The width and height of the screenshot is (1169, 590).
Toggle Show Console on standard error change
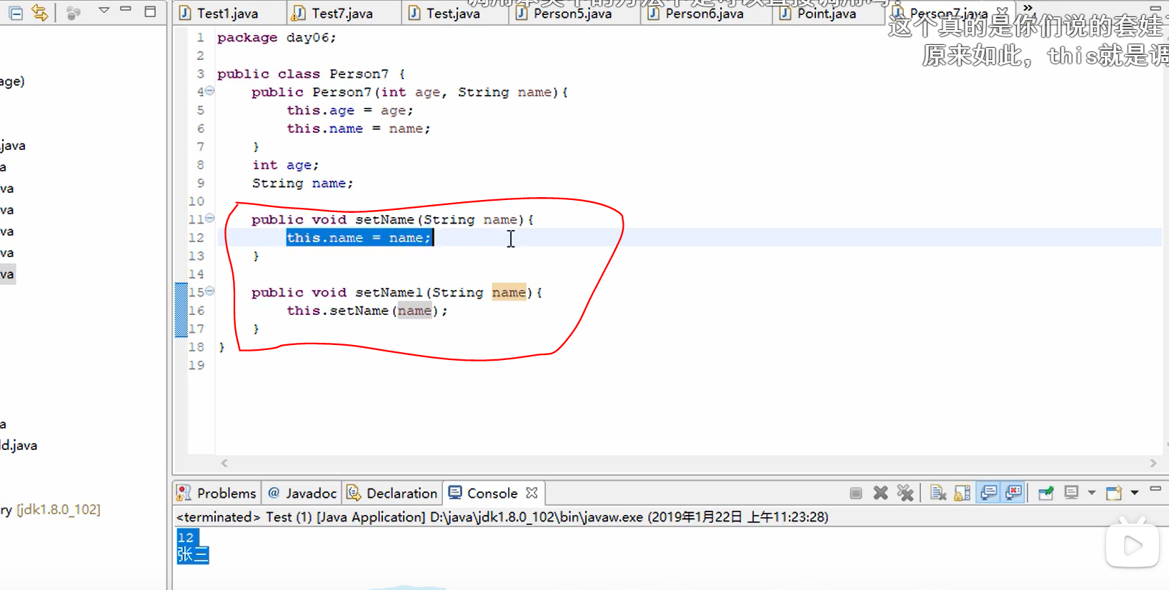(1014, 493)
